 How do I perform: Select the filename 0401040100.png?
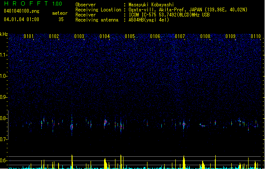pos(21,11)
